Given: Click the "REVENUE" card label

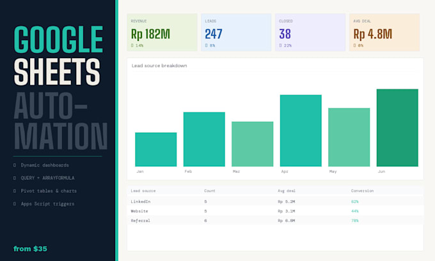Looking at the screenshot, I should click(139, 21).
